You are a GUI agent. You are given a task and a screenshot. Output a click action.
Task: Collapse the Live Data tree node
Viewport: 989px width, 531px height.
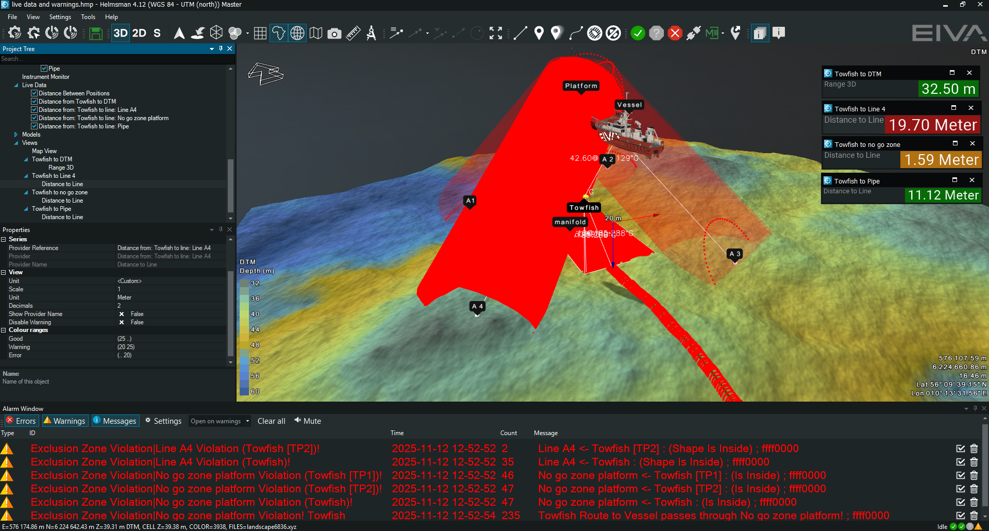[16, 85]
